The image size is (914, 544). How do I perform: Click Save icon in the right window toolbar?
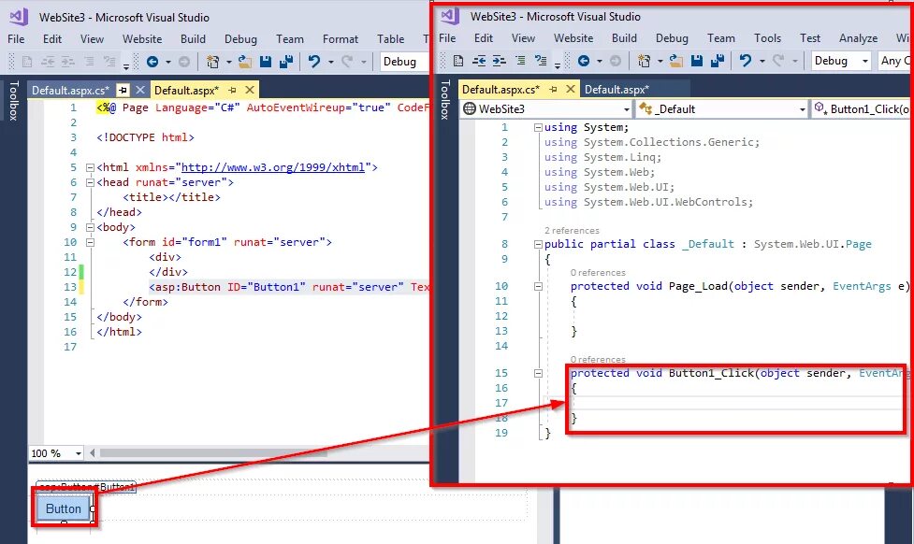pyautogui.click(x=697, y=61)
